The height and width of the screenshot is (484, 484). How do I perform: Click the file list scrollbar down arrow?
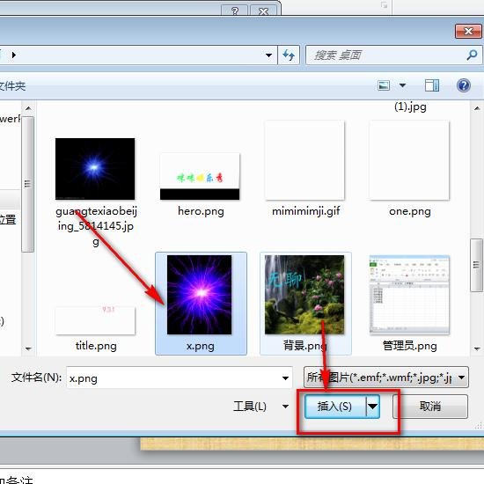(x=477, y=349)
